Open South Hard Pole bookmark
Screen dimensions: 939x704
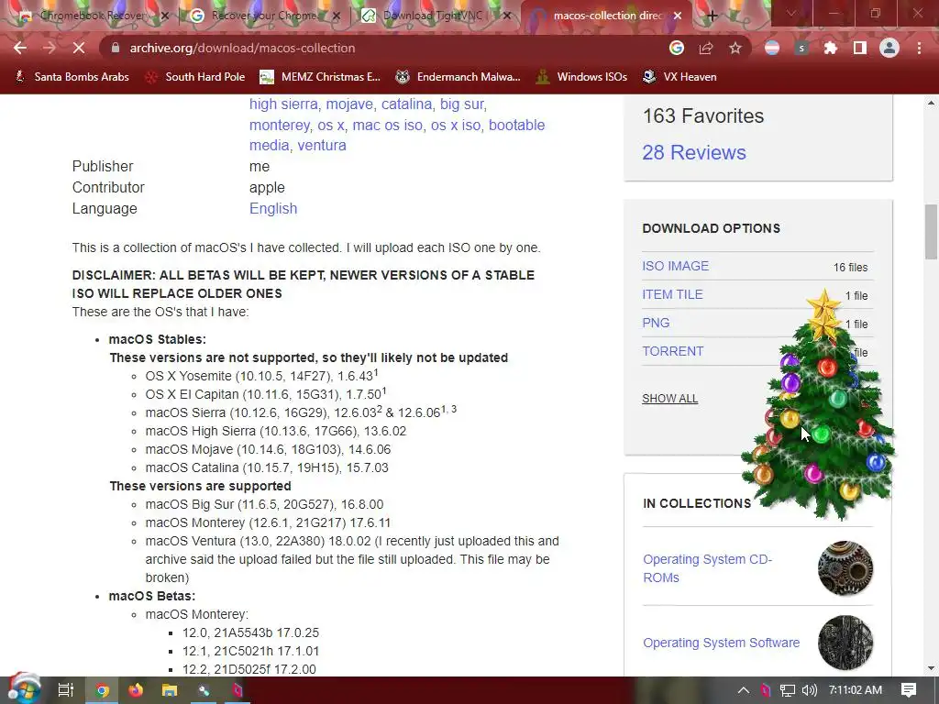pyautogui.click(x=195, y=77)
